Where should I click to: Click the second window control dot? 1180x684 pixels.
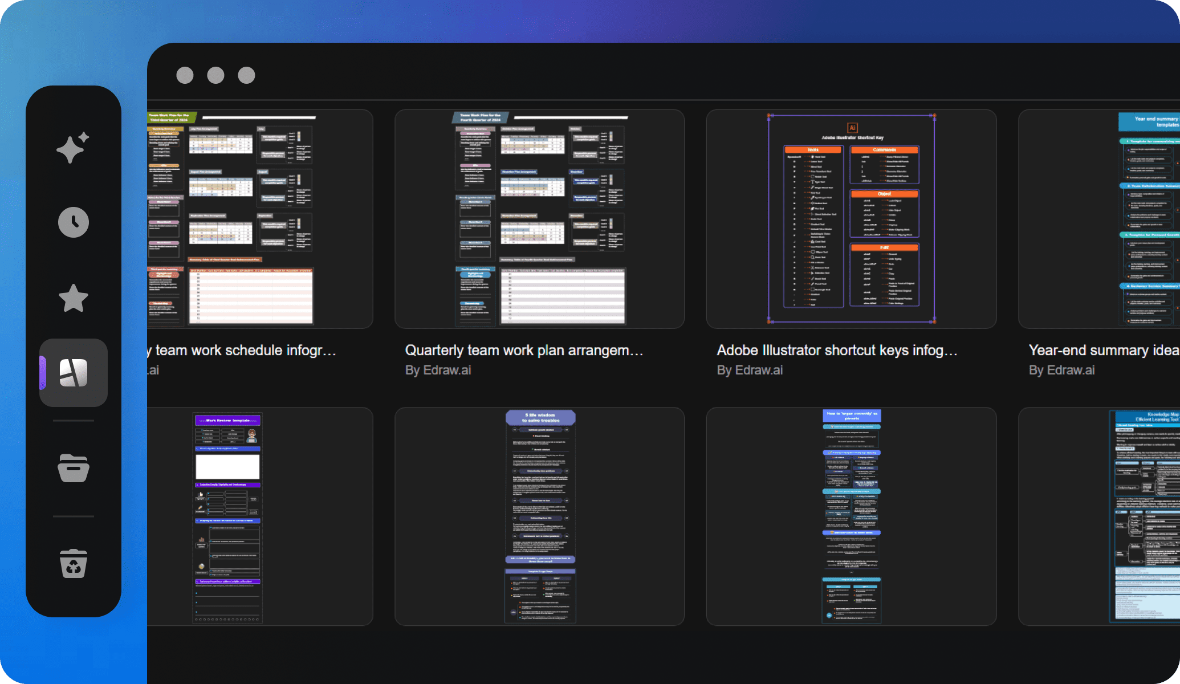pos(215,75)
